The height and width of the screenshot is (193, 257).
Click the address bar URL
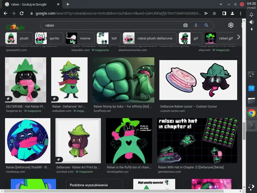(x=118, y=14)
